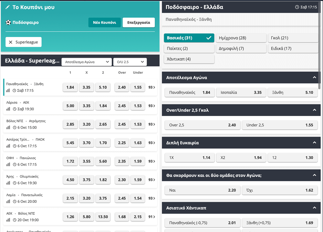Click the clock icon in the Ποδόσφαιρο - Ελλάδα header
Screen dimensions: 323x232
[x=297, y=7]
